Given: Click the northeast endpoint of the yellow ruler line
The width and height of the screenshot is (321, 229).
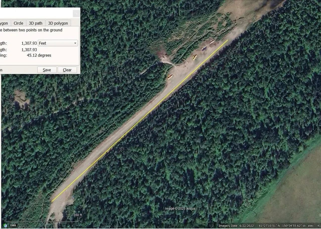Looking at the screenshot, I should coord(228,40).
